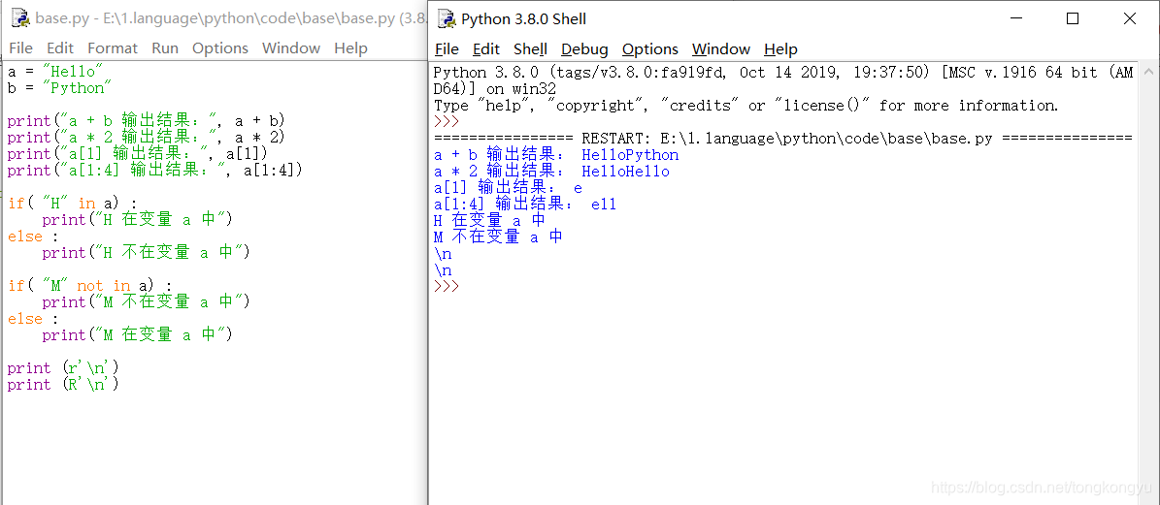
Task: Open Window menu in Python Shell
Action: [x=721, y=49]
